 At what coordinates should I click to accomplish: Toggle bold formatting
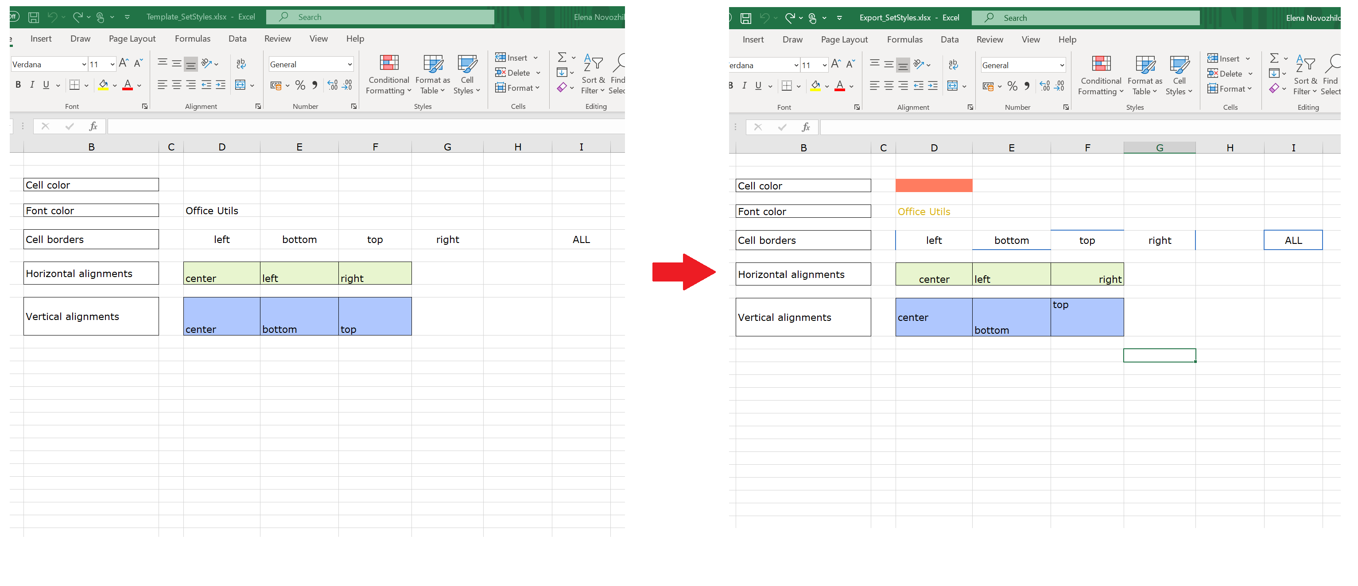(18, 85)
